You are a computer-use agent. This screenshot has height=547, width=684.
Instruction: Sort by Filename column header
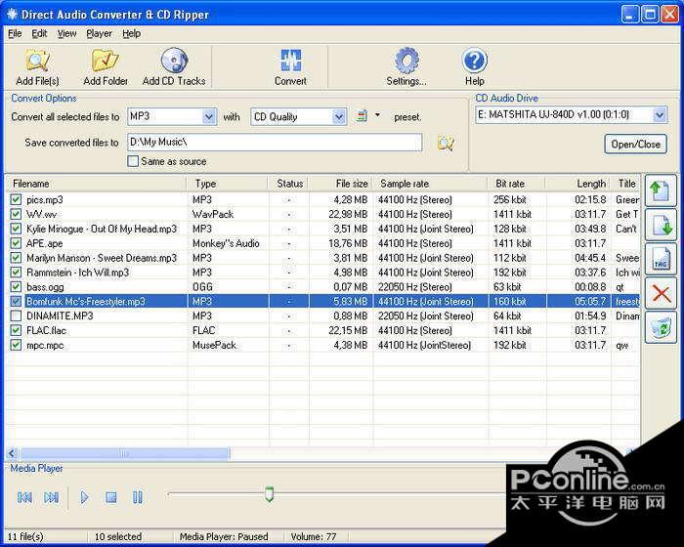click(96, 184)
